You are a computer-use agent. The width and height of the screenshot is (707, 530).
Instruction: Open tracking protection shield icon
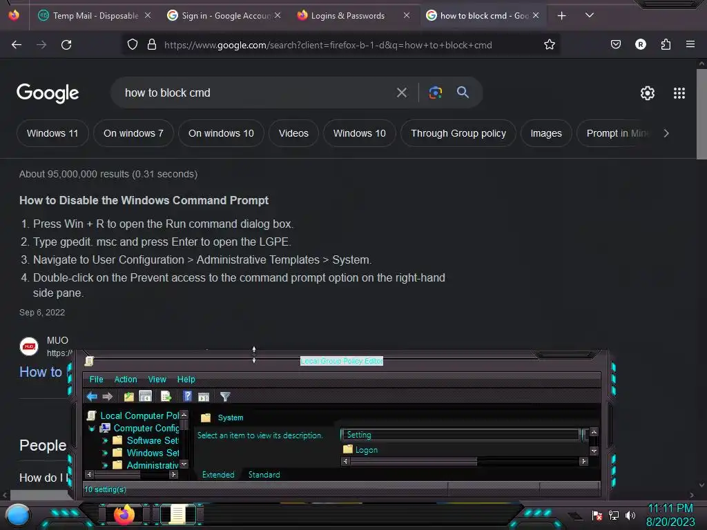(132, 45)
